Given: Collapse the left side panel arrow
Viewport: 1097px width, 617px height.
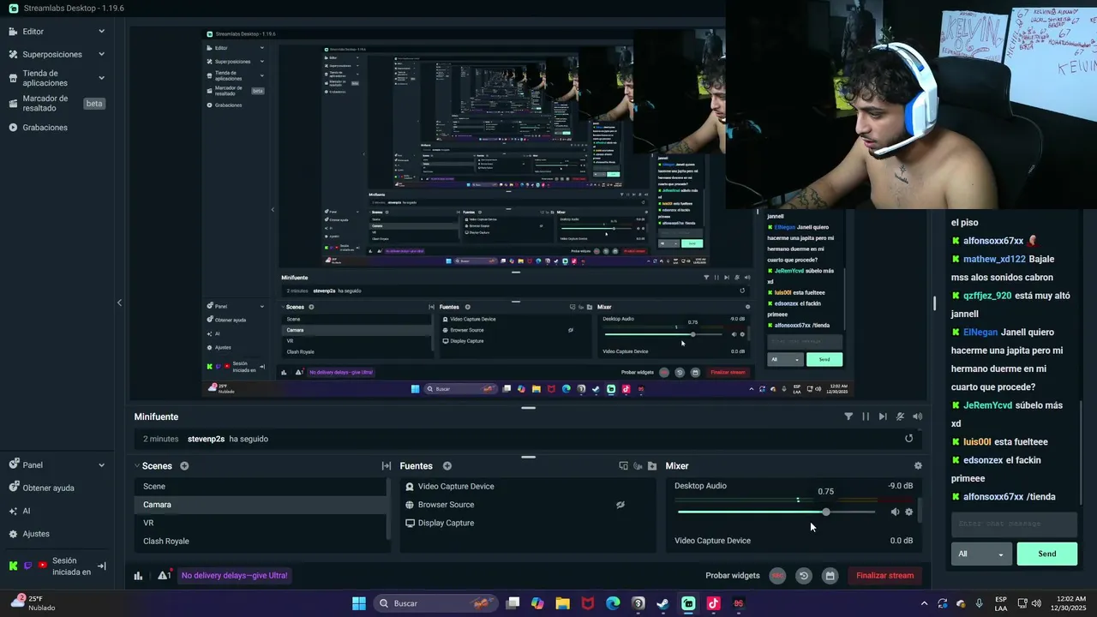Looking at the screenshot, I should [119, 303].
